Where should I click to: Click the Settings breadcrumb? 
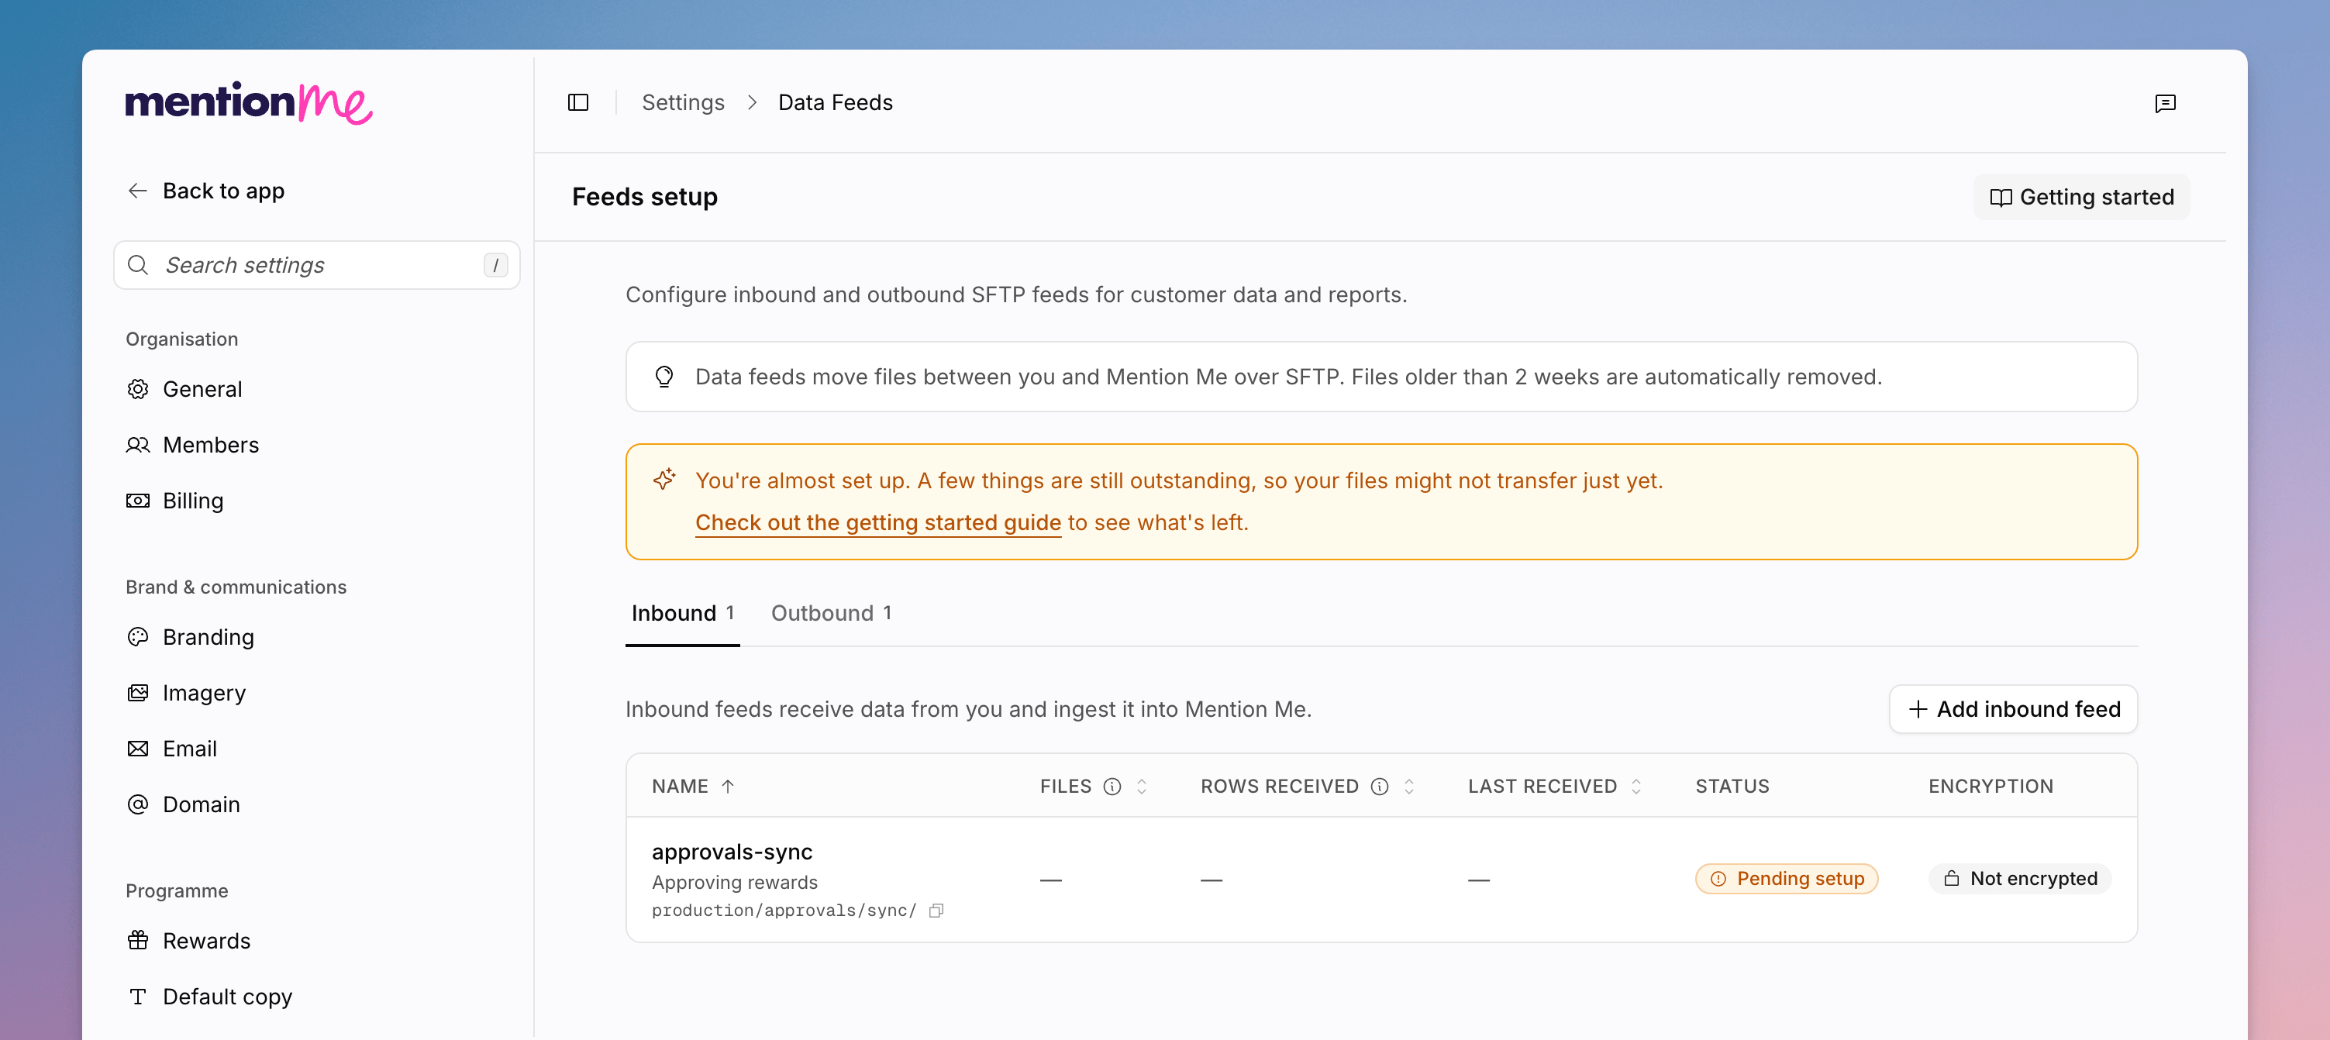683,102
